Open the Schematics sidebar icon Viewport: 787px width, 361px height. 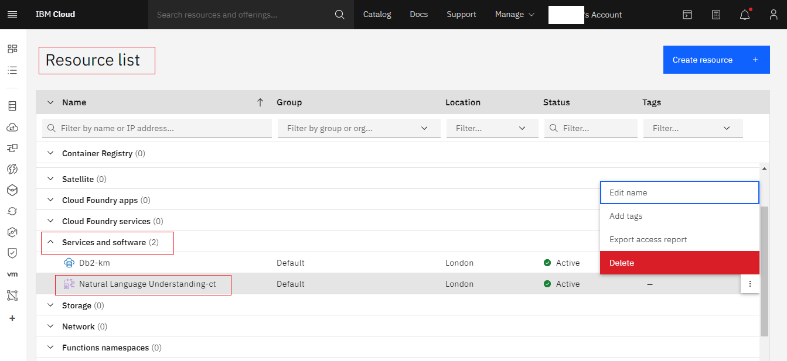[12, 211]
